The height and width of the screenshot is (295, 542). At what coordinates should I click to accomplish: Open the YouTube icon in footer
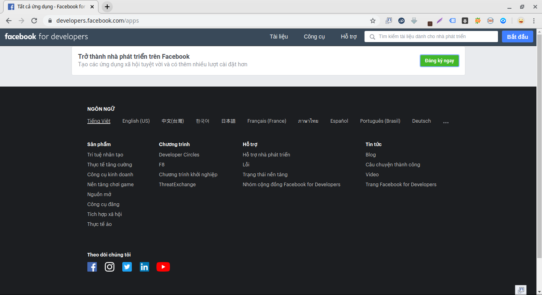[163, 267]
